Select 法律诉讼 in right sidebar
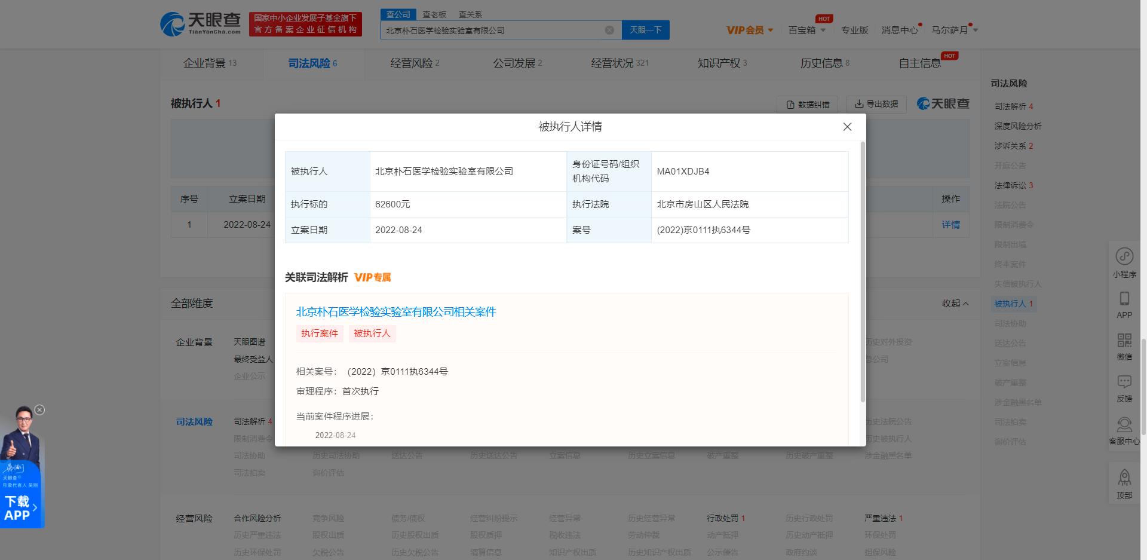This screenshot has height=560, width=1147. click(1013, 185)
